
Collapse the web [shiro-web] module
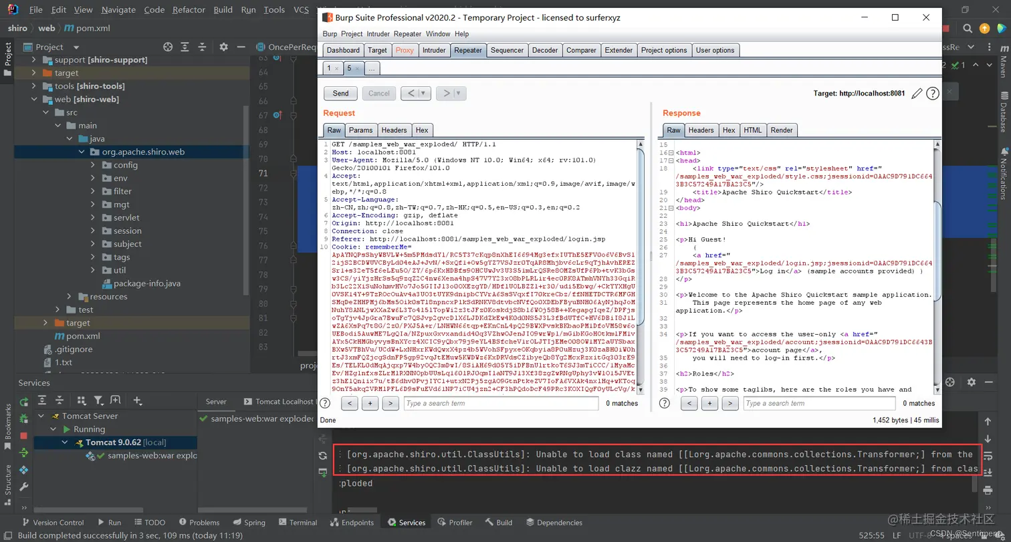click(33, 99)
